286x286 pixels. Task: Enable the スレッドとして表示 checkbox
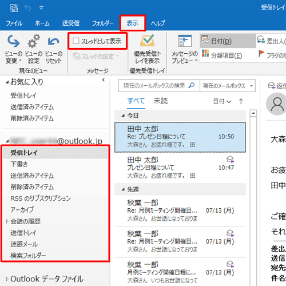point(76,41)
